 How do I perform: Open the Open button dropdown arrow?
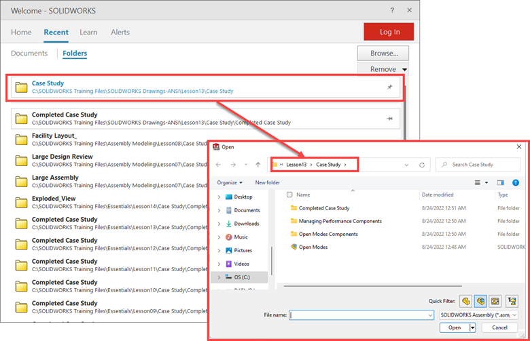472,327
